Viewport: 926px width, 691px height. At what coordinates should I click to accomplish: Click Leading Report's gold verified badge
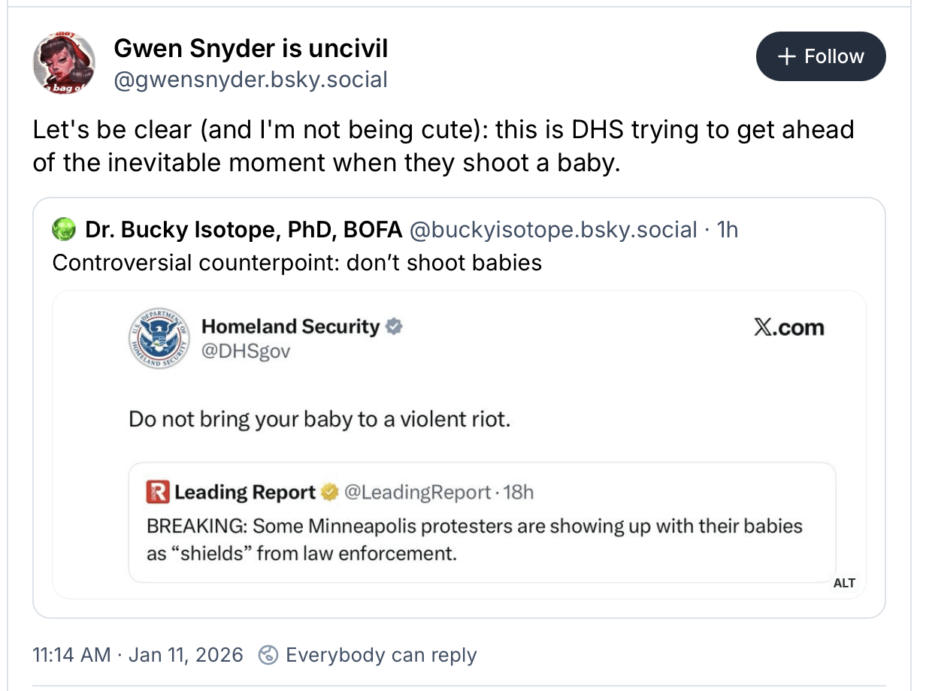328,493
